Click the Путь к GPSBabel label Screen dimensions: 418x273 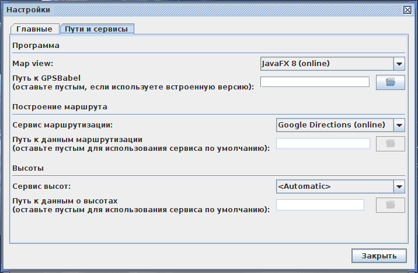click(46, 78)
